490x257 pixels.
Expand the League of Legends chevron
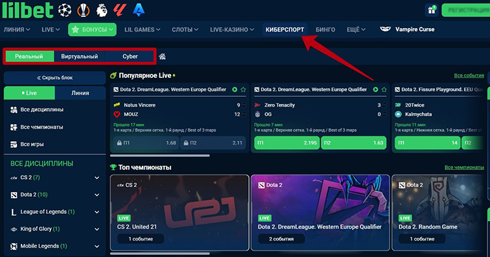tap(97, 212)
